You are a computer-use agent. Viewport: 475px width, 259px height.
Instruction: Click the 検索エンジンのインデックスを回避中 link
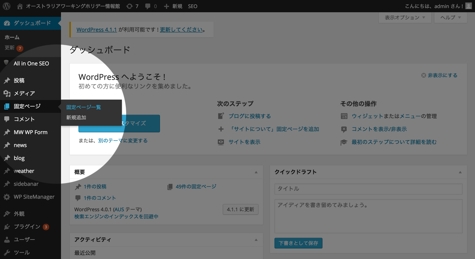pyautogui.click(x=116, y=216)
